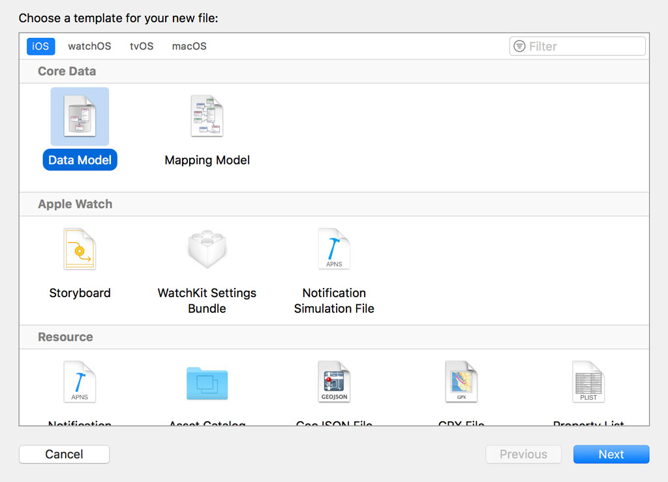Select the Apple Watch Storyboard icon
This screenshot has height=482, width=668.
pyautogui.click(x=80, y=249)
